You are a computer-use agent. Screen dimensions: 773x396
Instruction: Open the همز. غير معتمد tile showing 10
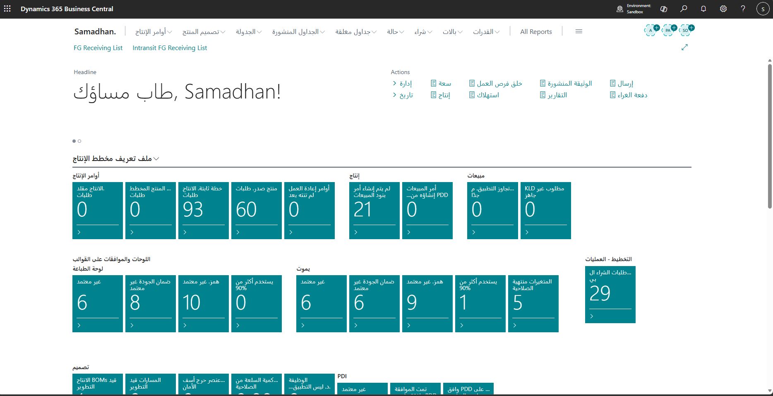[204, 304]
